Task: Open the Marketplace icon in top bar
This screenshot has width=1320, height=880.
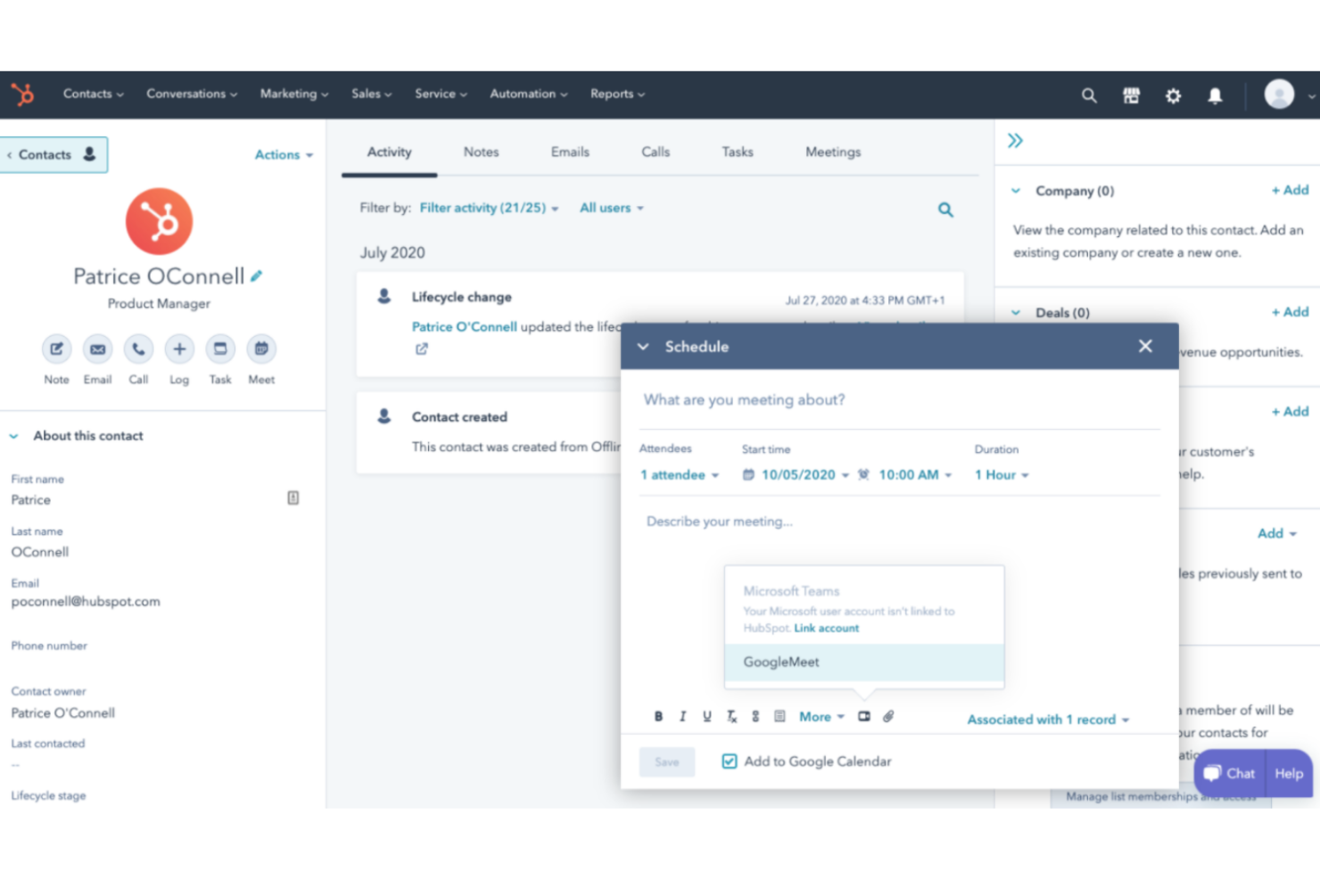Action: [x=1131, y=95]
